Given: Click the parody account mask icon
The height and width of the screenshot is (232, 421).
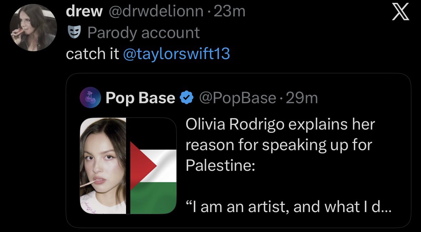Looking at the screenshot, I should tap(74, 32).
